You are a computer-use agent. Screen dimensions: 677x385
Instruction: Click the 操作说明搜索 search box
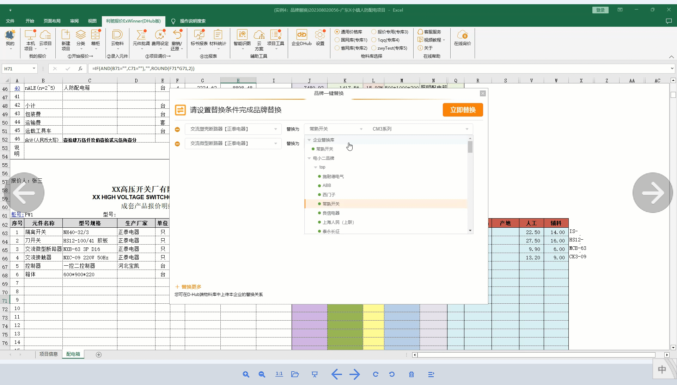[193, 21]
